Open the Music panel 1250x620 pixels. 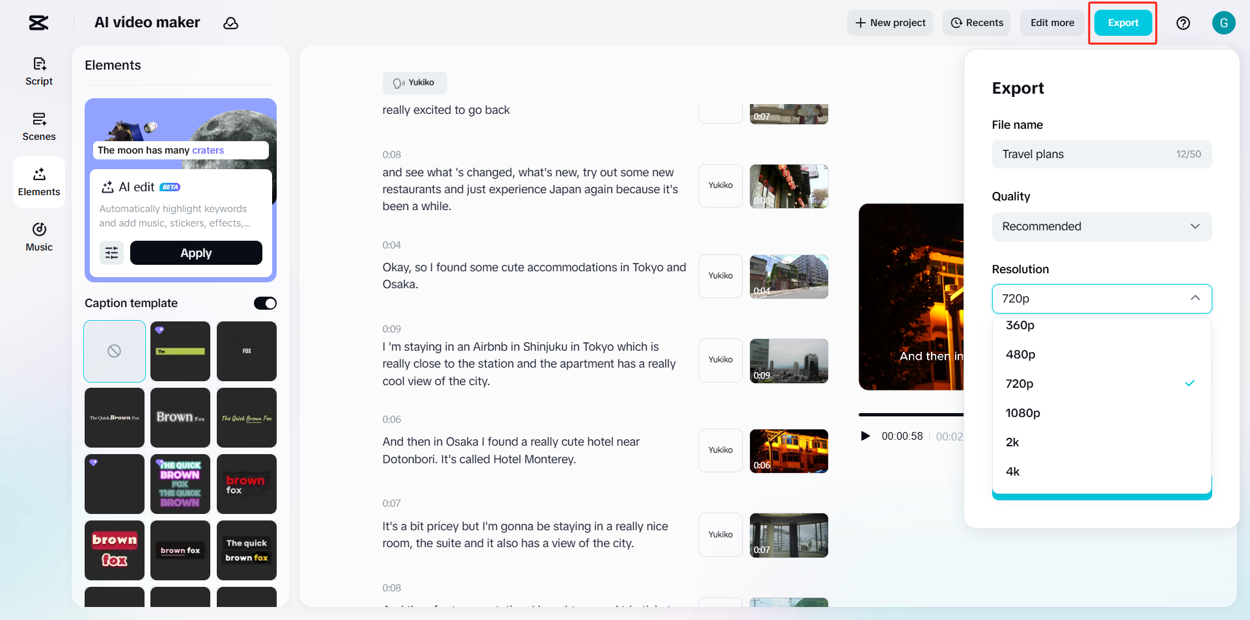tap(39, 237)
